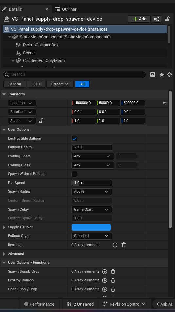Toggle the details lock icon beside Add
175x312 pixels.
(167, 19)
